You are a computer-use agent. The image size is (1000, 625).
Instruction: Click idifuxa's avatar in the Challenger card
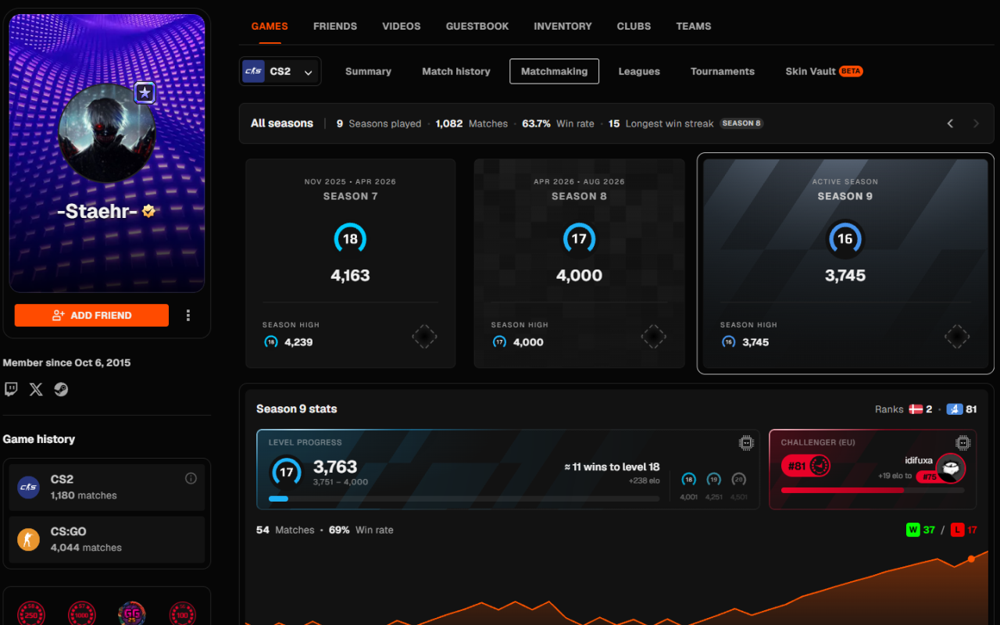pyautogui.click(x=951, y=469)
